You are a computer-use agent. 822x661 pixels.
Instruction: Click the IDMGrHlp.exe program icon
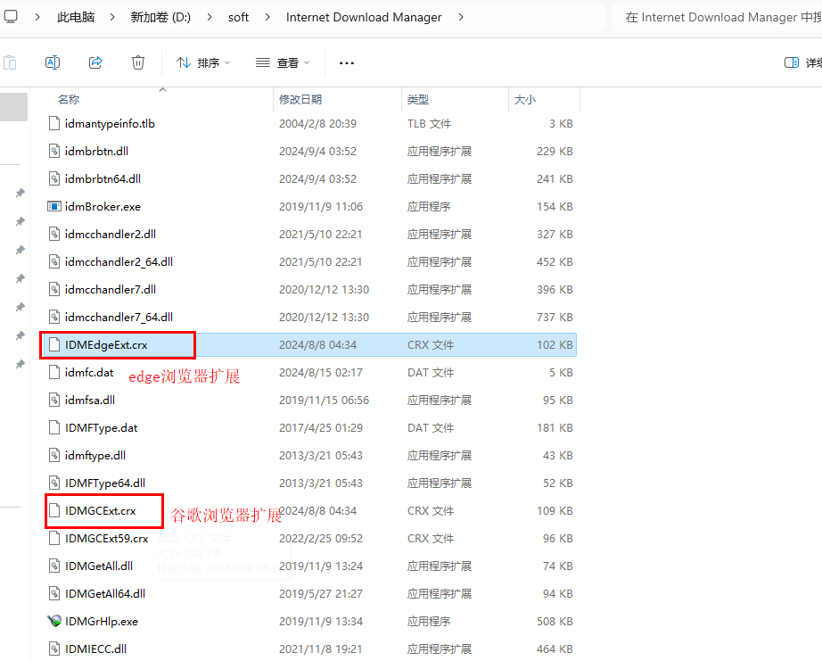pyautogui.click(x=54, y=621)
